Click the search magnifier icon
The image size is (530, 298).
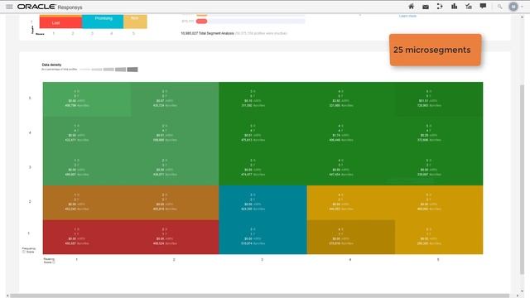coord(499,7)
